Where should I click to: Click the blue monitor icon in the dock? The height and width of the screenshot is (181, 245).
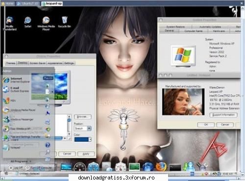(66, 167)
